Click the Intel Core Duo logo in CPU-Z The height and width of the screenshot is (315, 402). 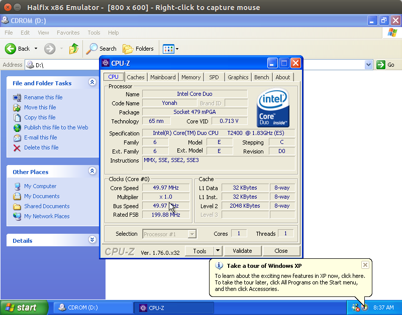(x=272, y=107)
